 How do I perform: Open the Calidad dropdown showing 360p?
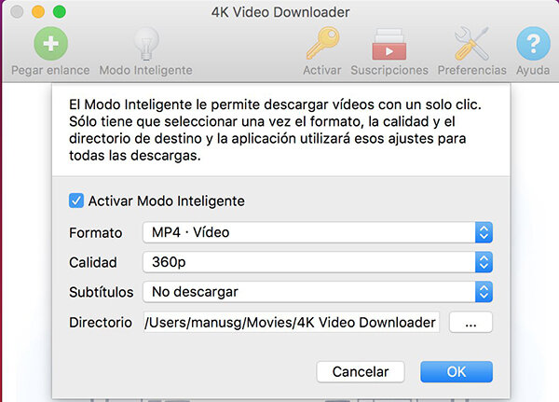point(318,262)
